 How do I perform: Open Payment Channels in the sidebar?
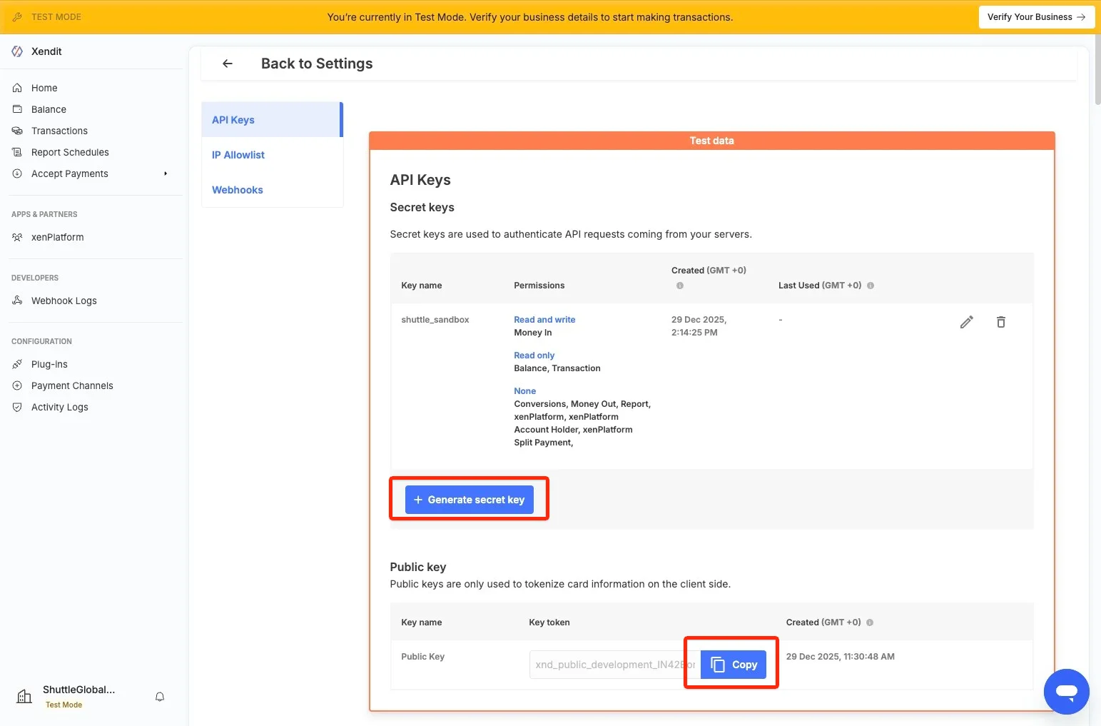point(72,385)
